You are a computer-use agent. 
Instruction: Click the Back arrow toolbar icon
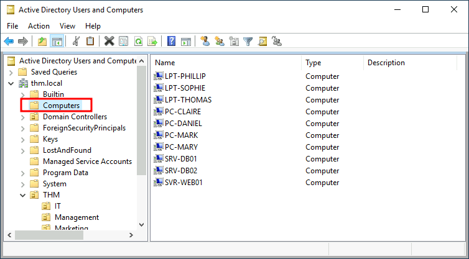coord(9,41)
